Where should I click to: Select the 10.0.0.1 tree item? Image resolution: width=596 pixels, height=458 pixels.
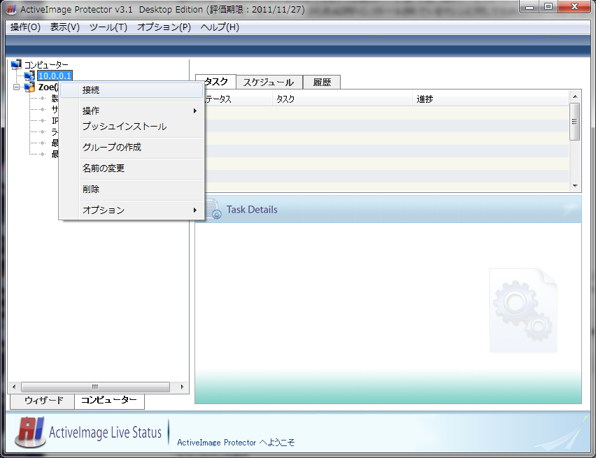(x=55, y=76)
